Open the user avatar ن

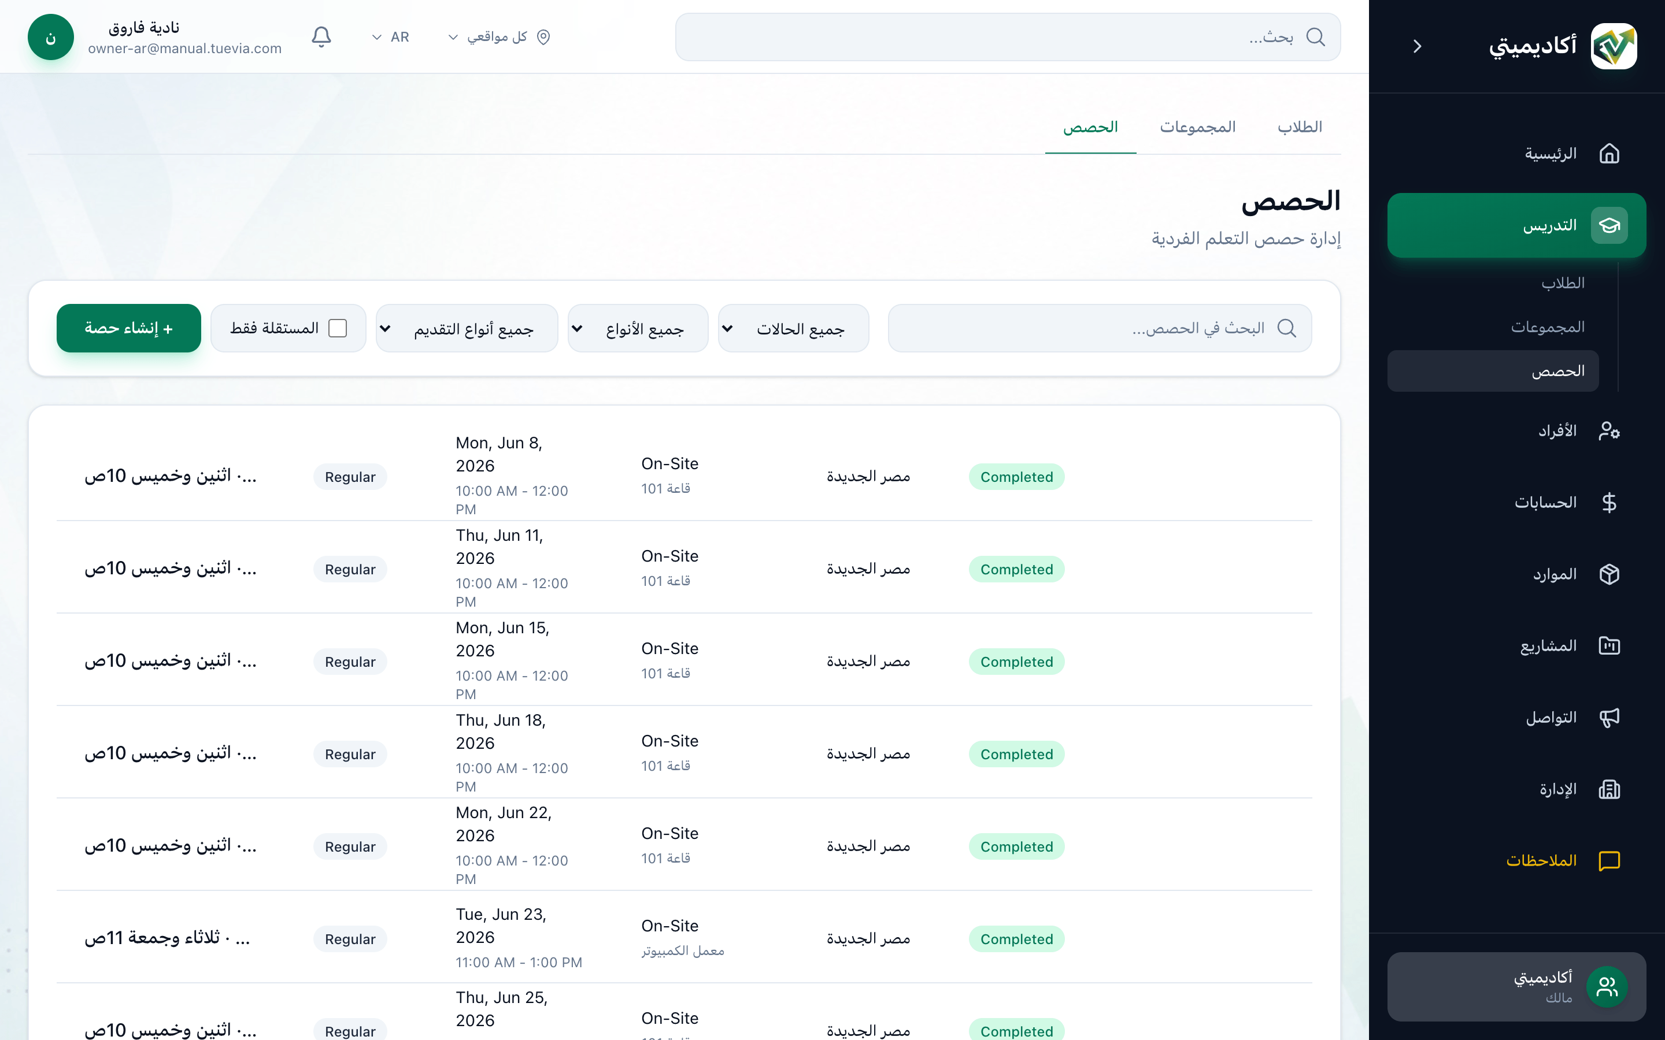point(51,37)
